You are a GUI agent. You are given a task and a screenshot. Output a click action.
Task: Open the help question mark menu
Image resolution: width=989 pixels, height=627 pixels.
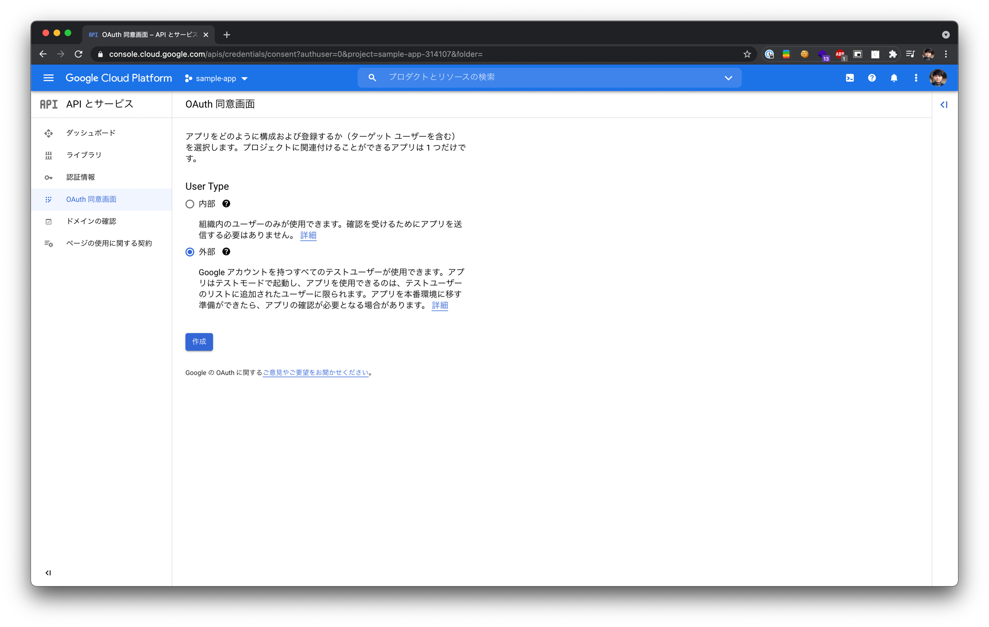tap(871, 78)
